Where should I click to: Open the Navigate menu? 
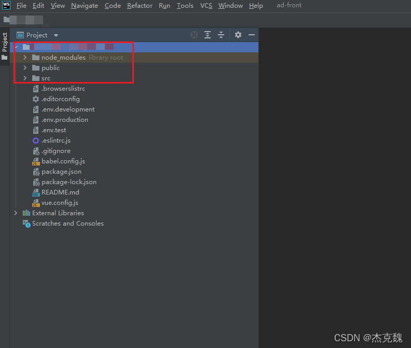click(85, 6)
